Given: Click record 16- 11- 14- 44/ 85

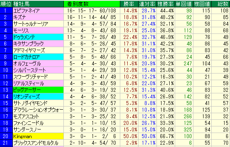Looking at the screenshot, I should click(92, 17).
